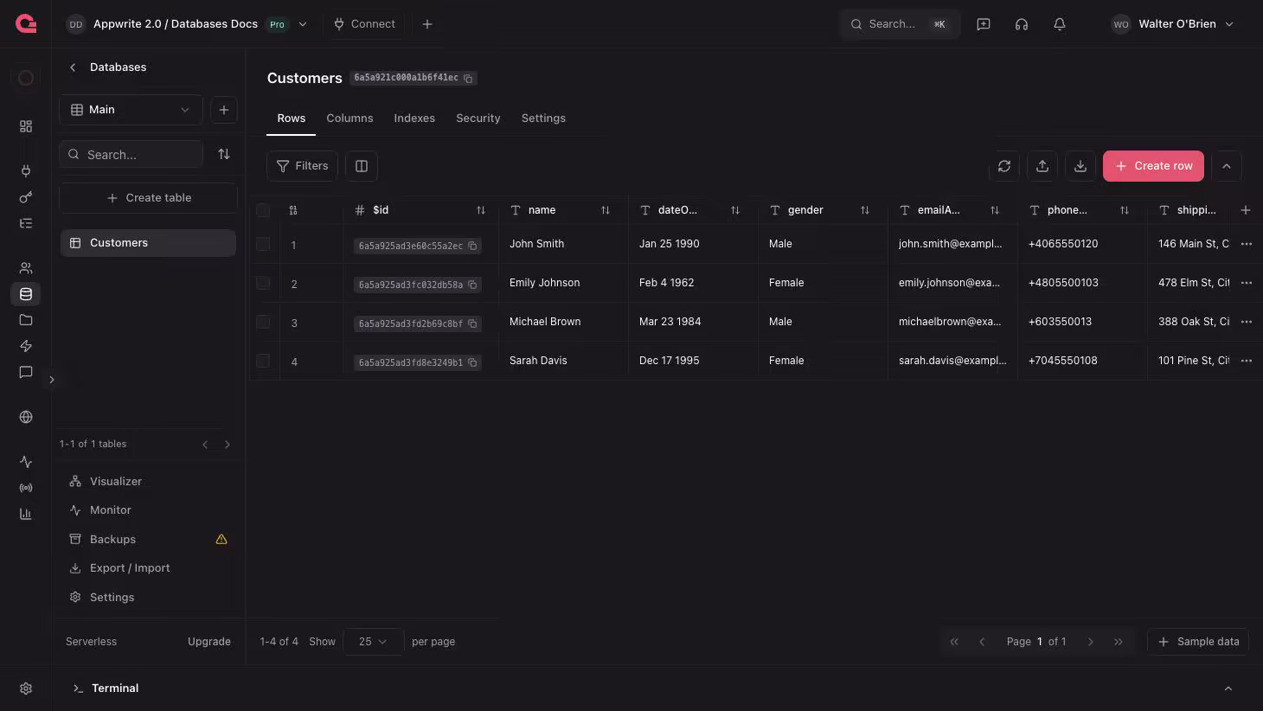
Task: Copy the Customers table ID
Action: [468, 78]
